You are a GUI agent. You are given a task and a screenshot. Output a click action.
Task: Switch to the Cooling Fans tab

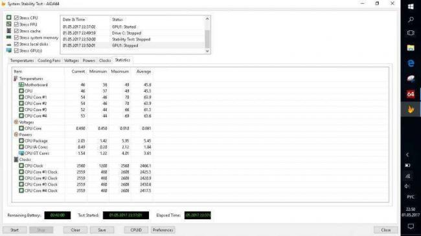click(49, 61)
